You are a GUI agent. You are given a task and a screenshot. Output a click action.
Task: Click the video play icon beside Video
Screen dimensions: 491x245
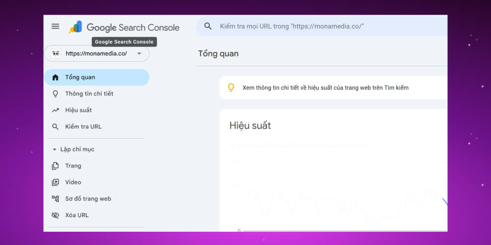(x=55, y=182)
